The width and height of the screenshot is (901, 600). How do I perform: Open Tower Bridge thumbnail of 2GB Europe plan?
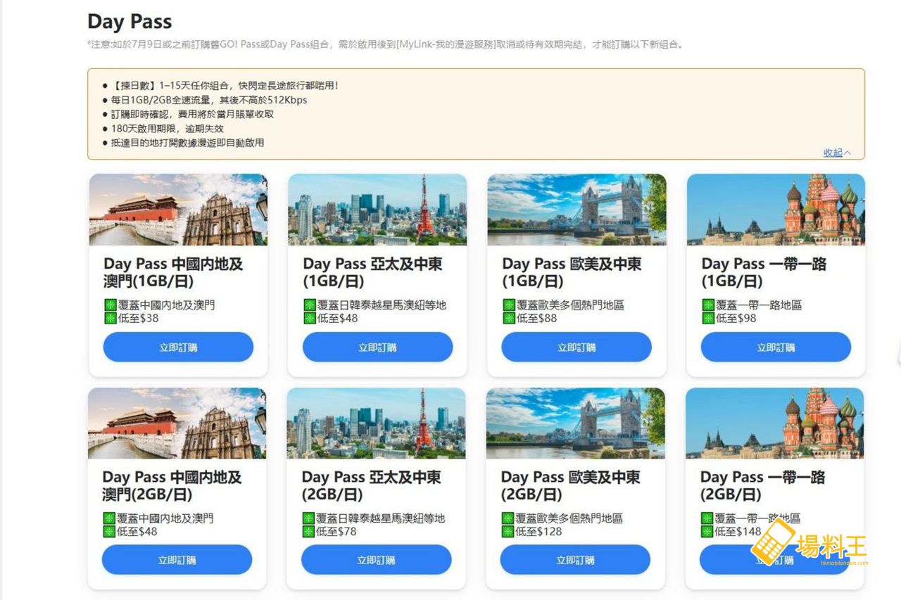pos(575,423)
